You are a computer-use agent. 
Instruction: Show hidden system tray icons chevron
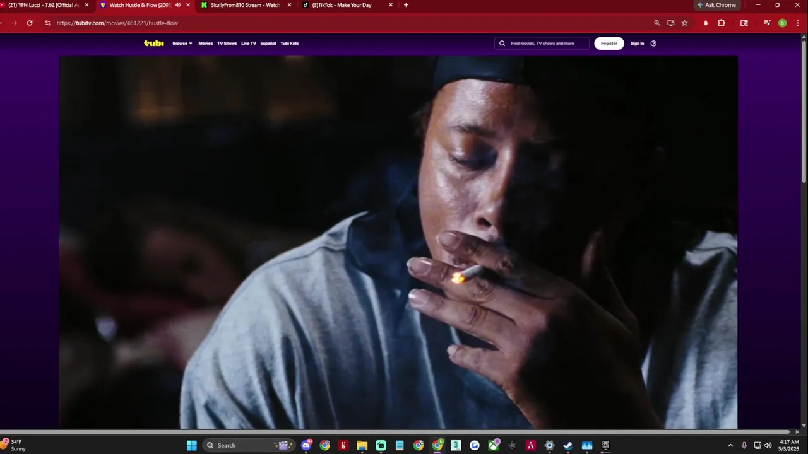(730, 445)
